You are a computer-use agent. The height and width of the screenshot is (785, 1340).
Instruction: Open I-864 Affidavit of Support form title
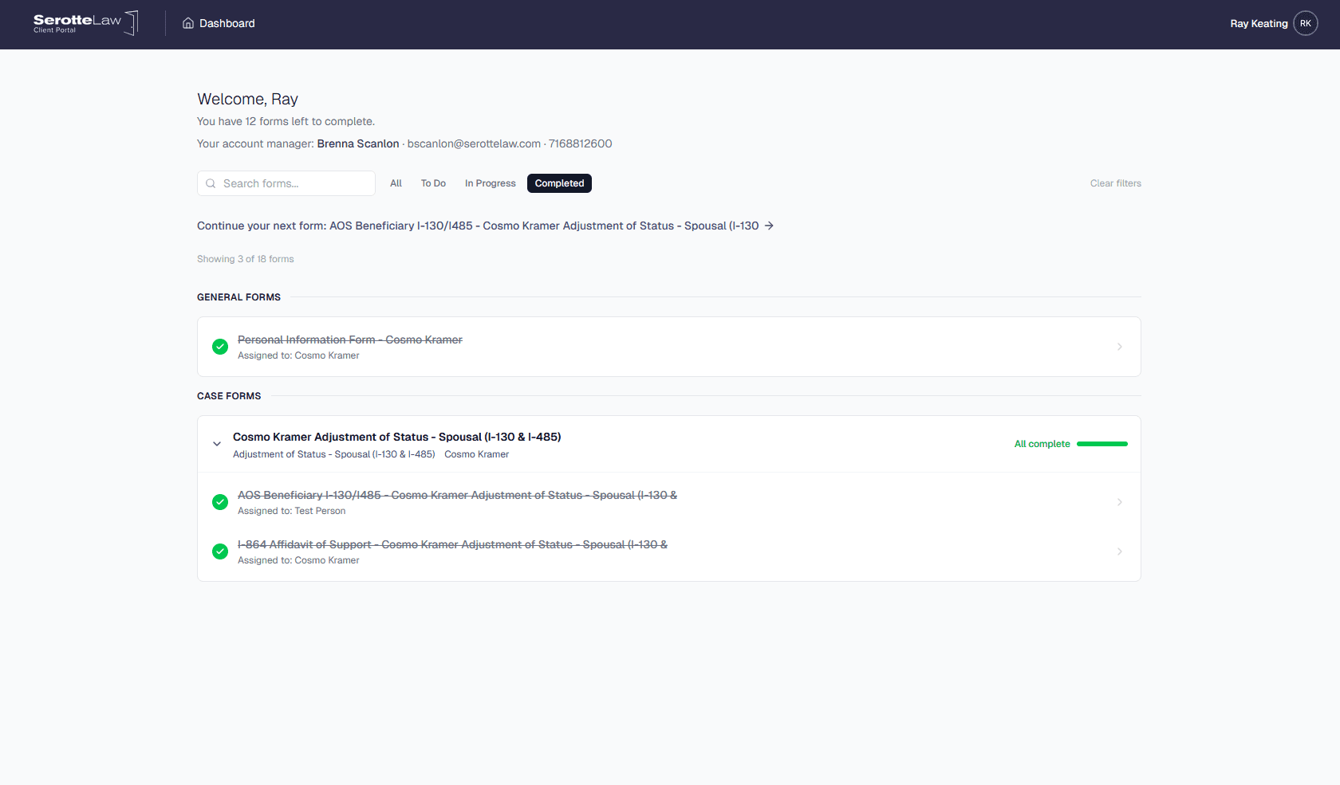tap(452, 544)
